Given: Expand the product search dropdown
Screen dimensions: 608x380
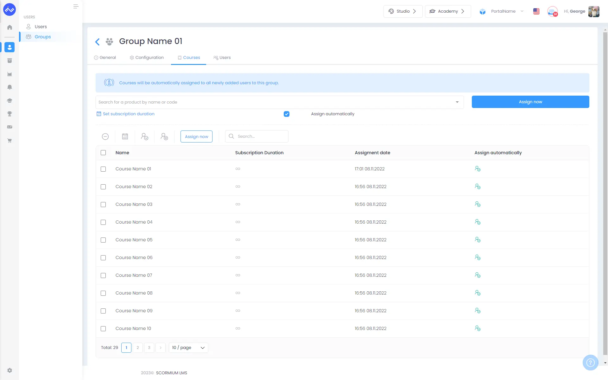Looking at the screenshot, I should point(457,102).
